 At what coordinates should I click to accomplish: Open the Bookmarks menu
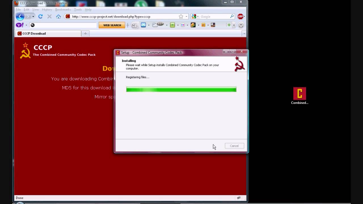point(63,9)
